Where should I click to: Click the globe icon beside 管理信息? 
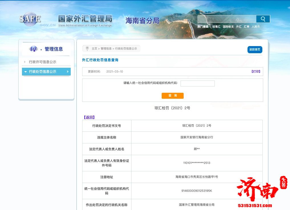(x=33, y=49)
